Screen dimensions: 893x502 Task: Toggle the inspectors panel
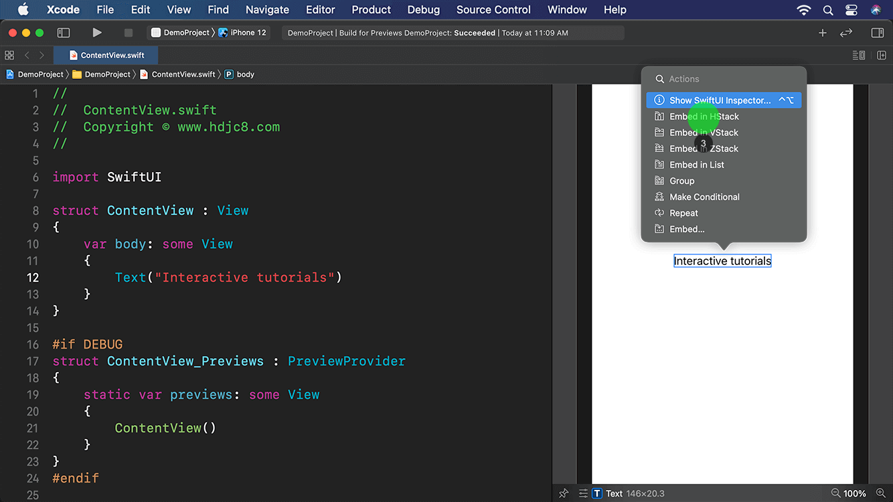point(878,33)
